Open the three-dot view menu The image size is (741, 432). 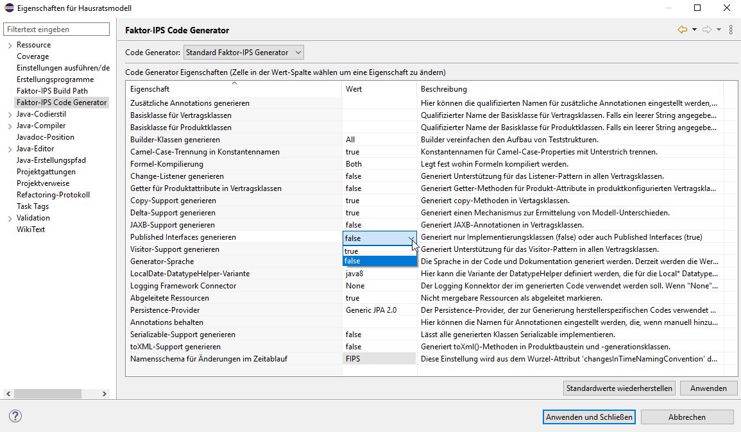pos(731,29)
